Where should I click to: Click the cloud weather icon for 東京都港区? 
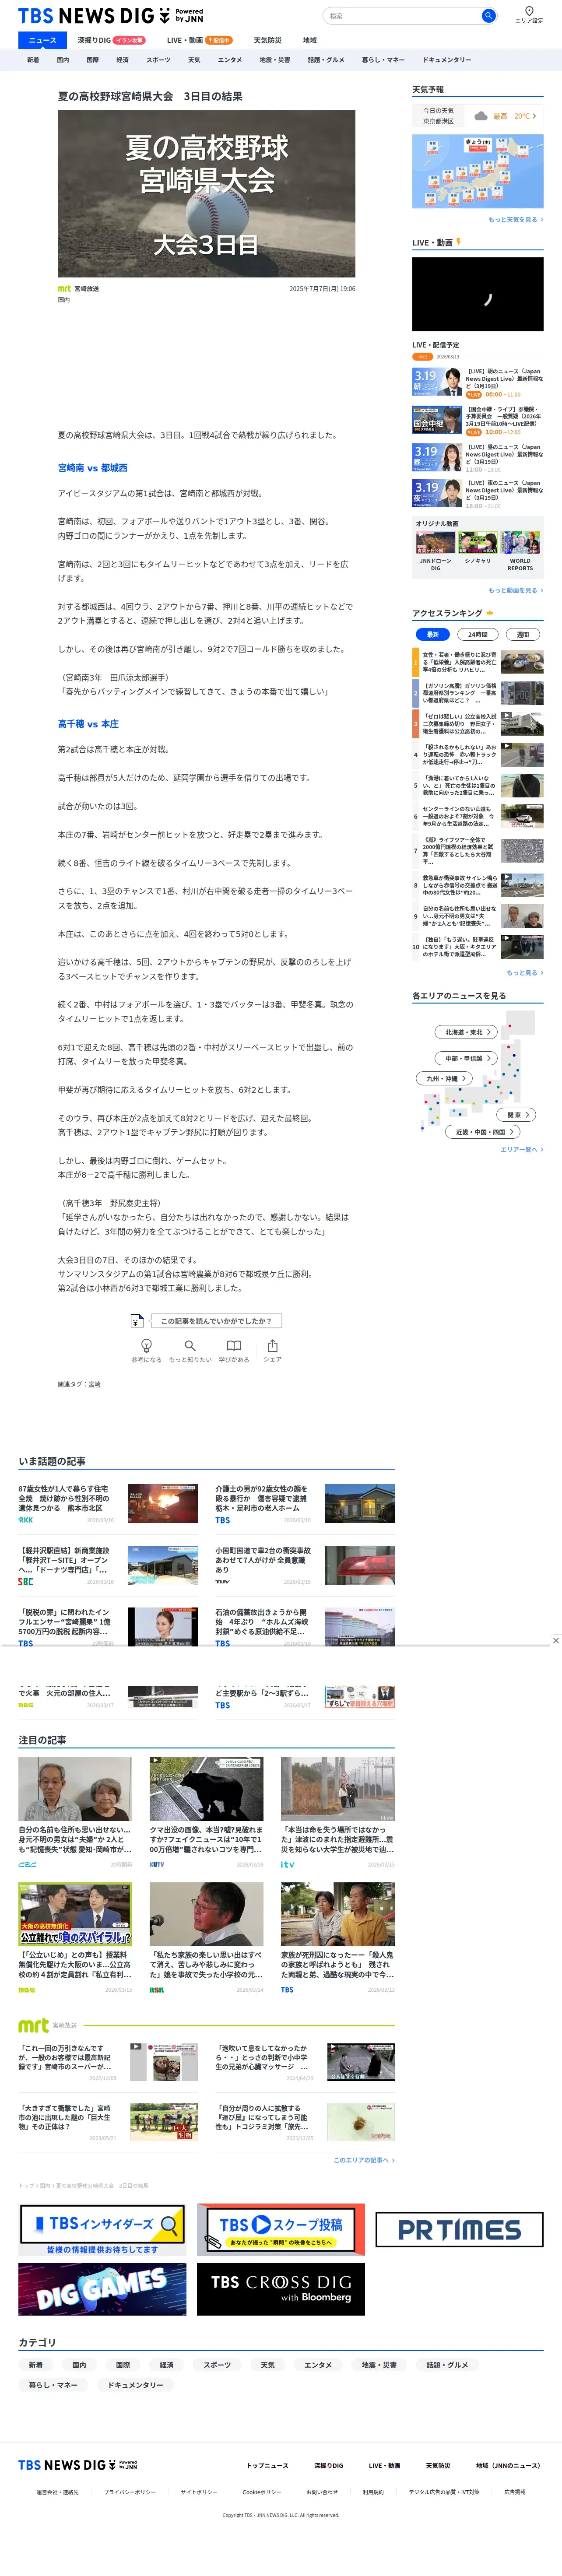(x=481, y=116)
